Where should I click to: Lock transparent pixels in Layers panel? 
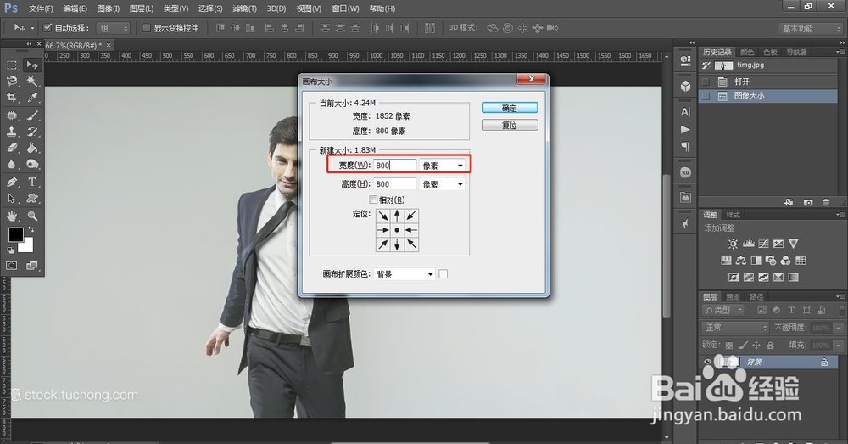click(x=729, y=345)
